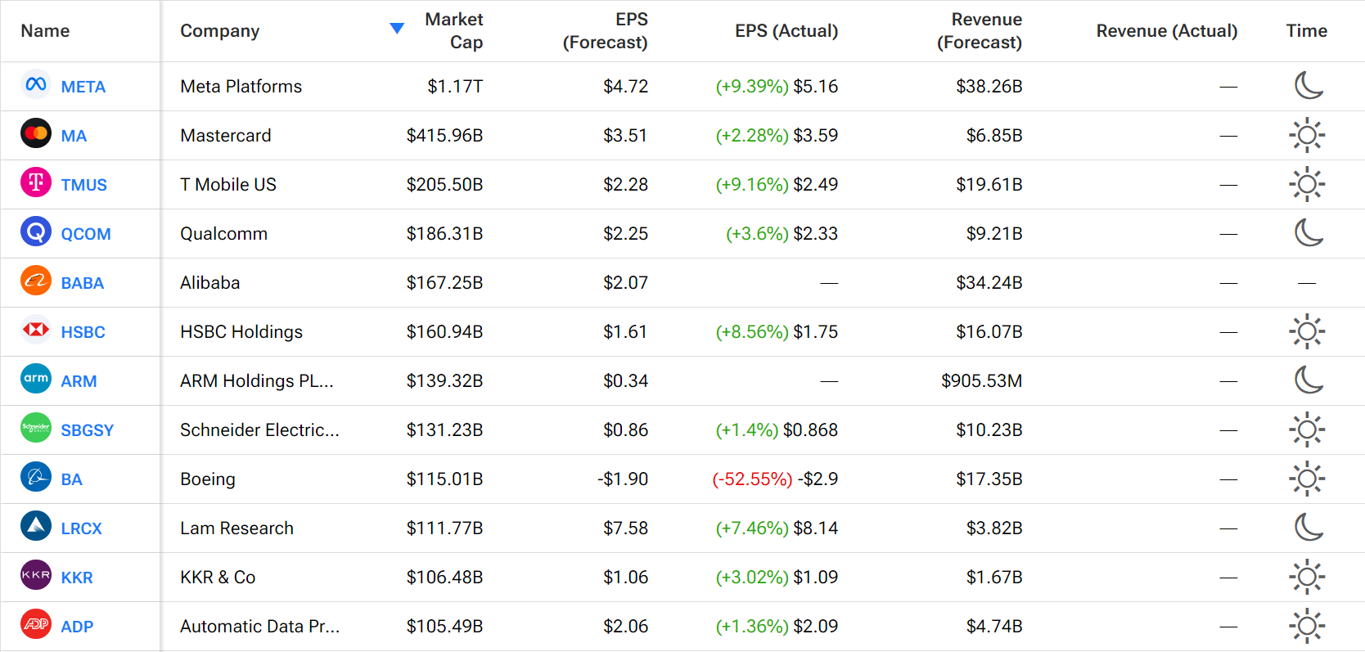Click the Mastercard logo icon
Screen dimensions: 1365x652
[x=36, y=133]
